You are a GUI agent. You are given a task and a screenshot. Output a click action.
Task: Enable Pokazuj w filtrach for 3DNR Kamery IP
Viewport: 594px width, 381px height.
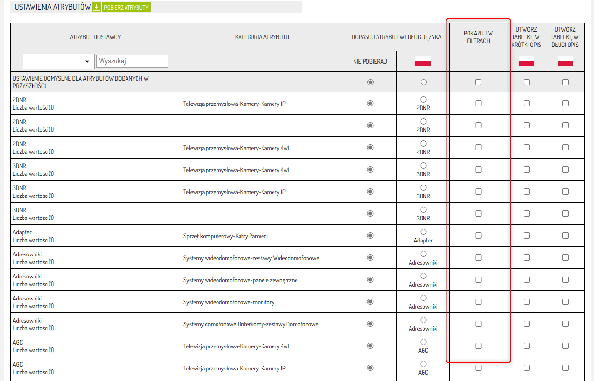478,191
